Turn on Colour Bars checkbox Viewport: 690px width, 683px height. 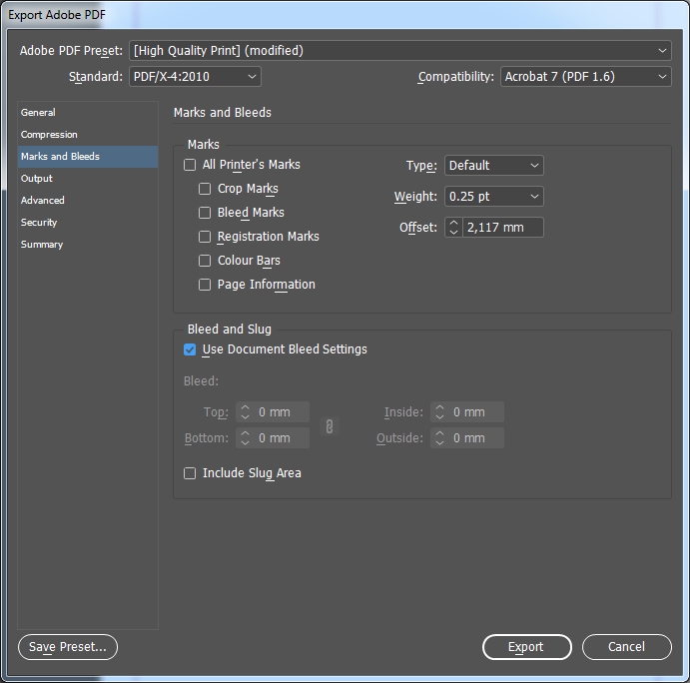205,261
